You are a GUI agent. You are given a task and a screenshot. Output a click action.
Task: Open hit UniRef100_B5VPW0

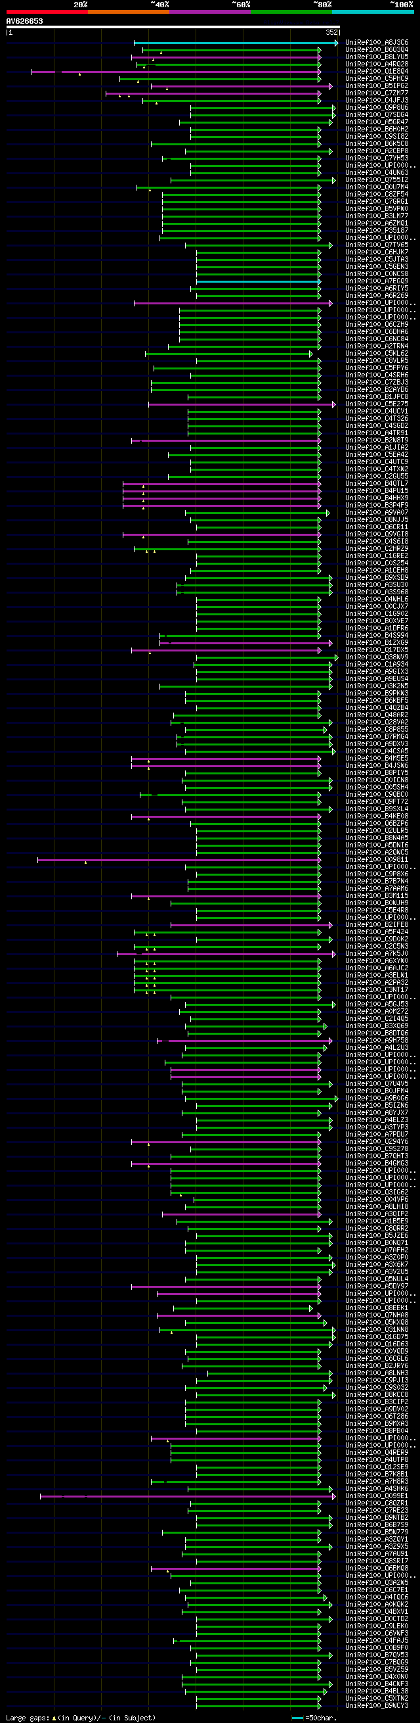point(377,209)
